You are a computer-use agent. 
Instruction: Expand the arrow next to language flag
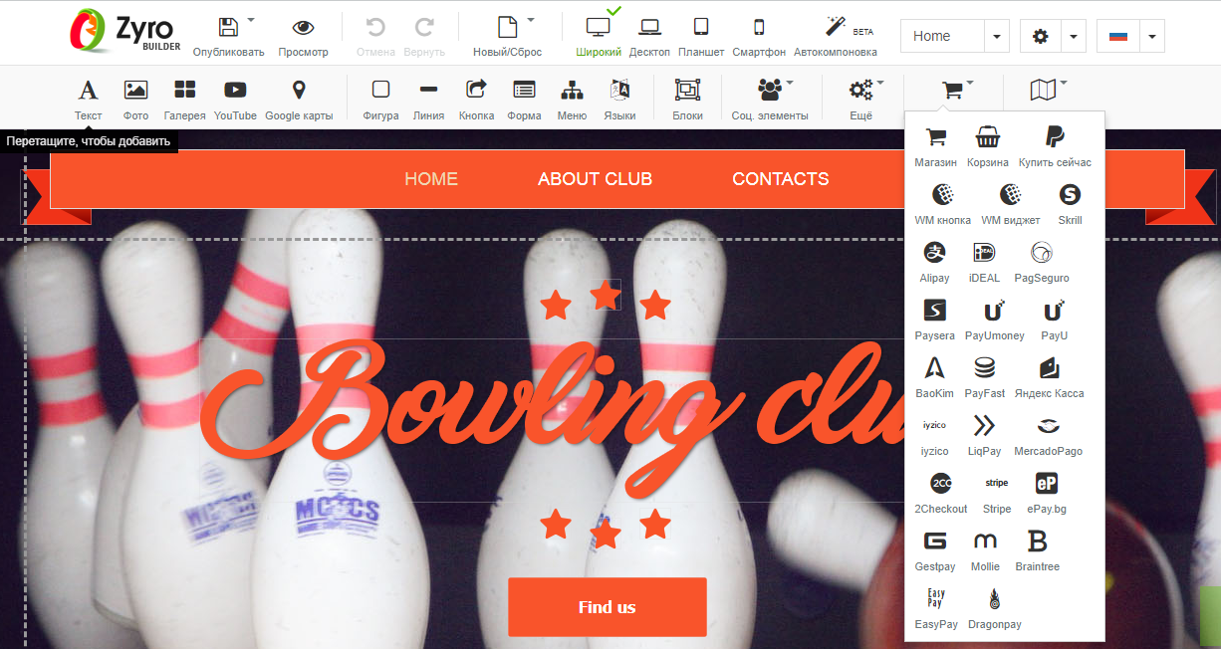[x=1151, y=36]
